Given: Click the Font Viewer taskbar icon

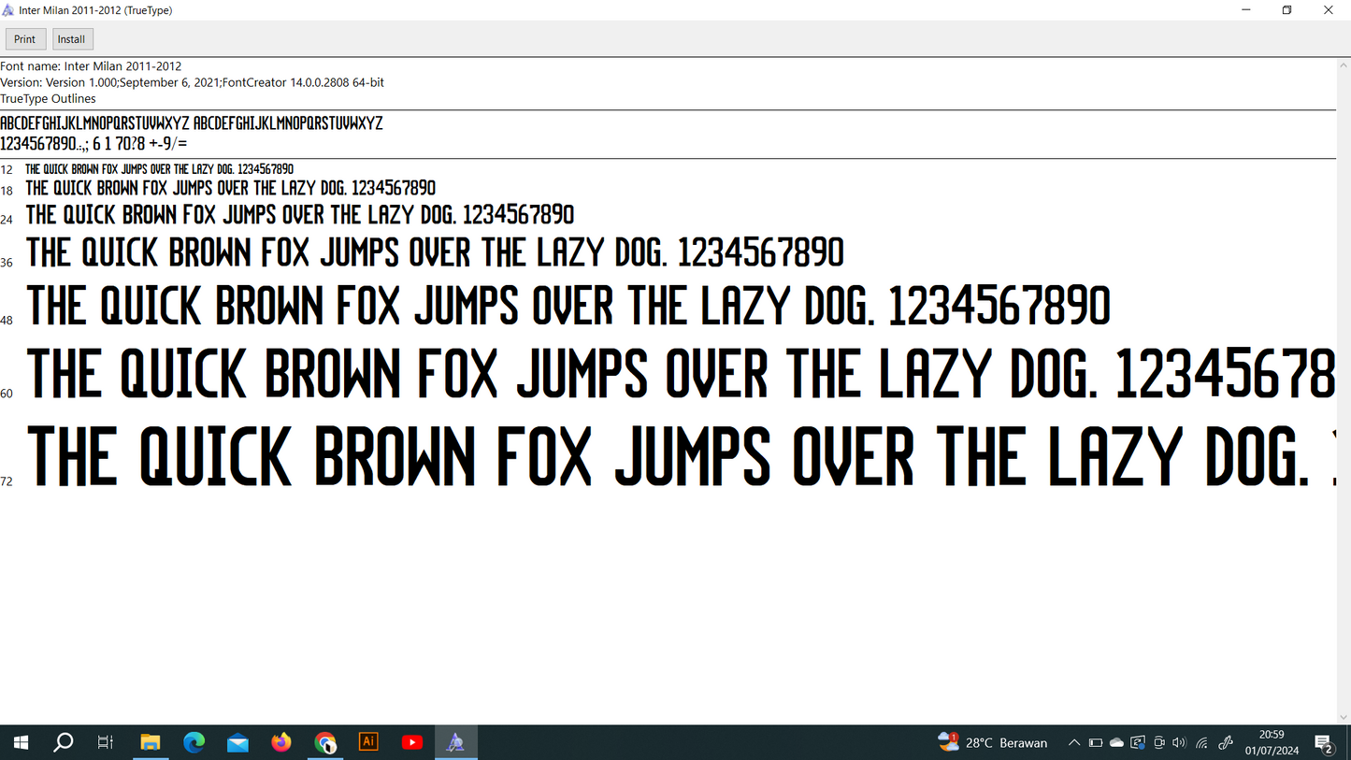Looking at the screenshot, I should click(455, 742).
